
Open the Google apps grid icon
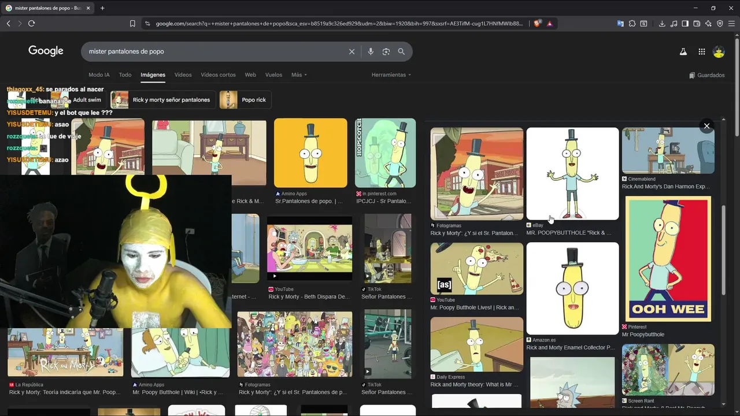[701, 52]
